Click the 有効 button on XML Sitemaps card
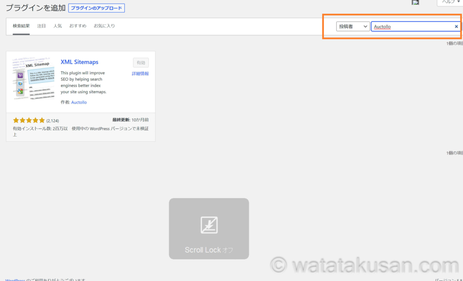This screenshot has height=281, width=463. tap(141, 63)
